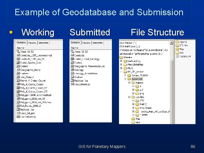Image resolution: width=204 pixels, height=153 pixels.
Task: Click the Poly_4_Crater_Count polygon icon
Action: click(18, 84)
